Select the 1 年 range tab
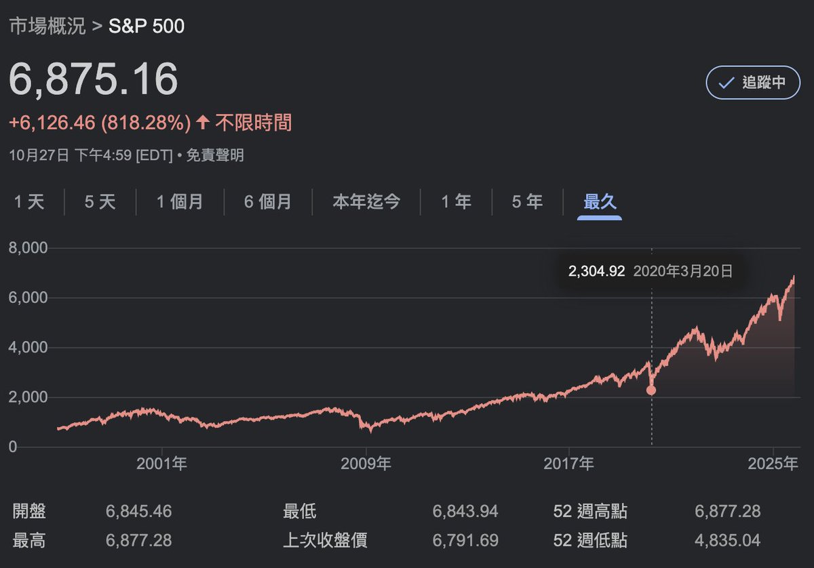The height and width of the screenshot is (568, 814). pyautogui.click(x=456, y=202)
